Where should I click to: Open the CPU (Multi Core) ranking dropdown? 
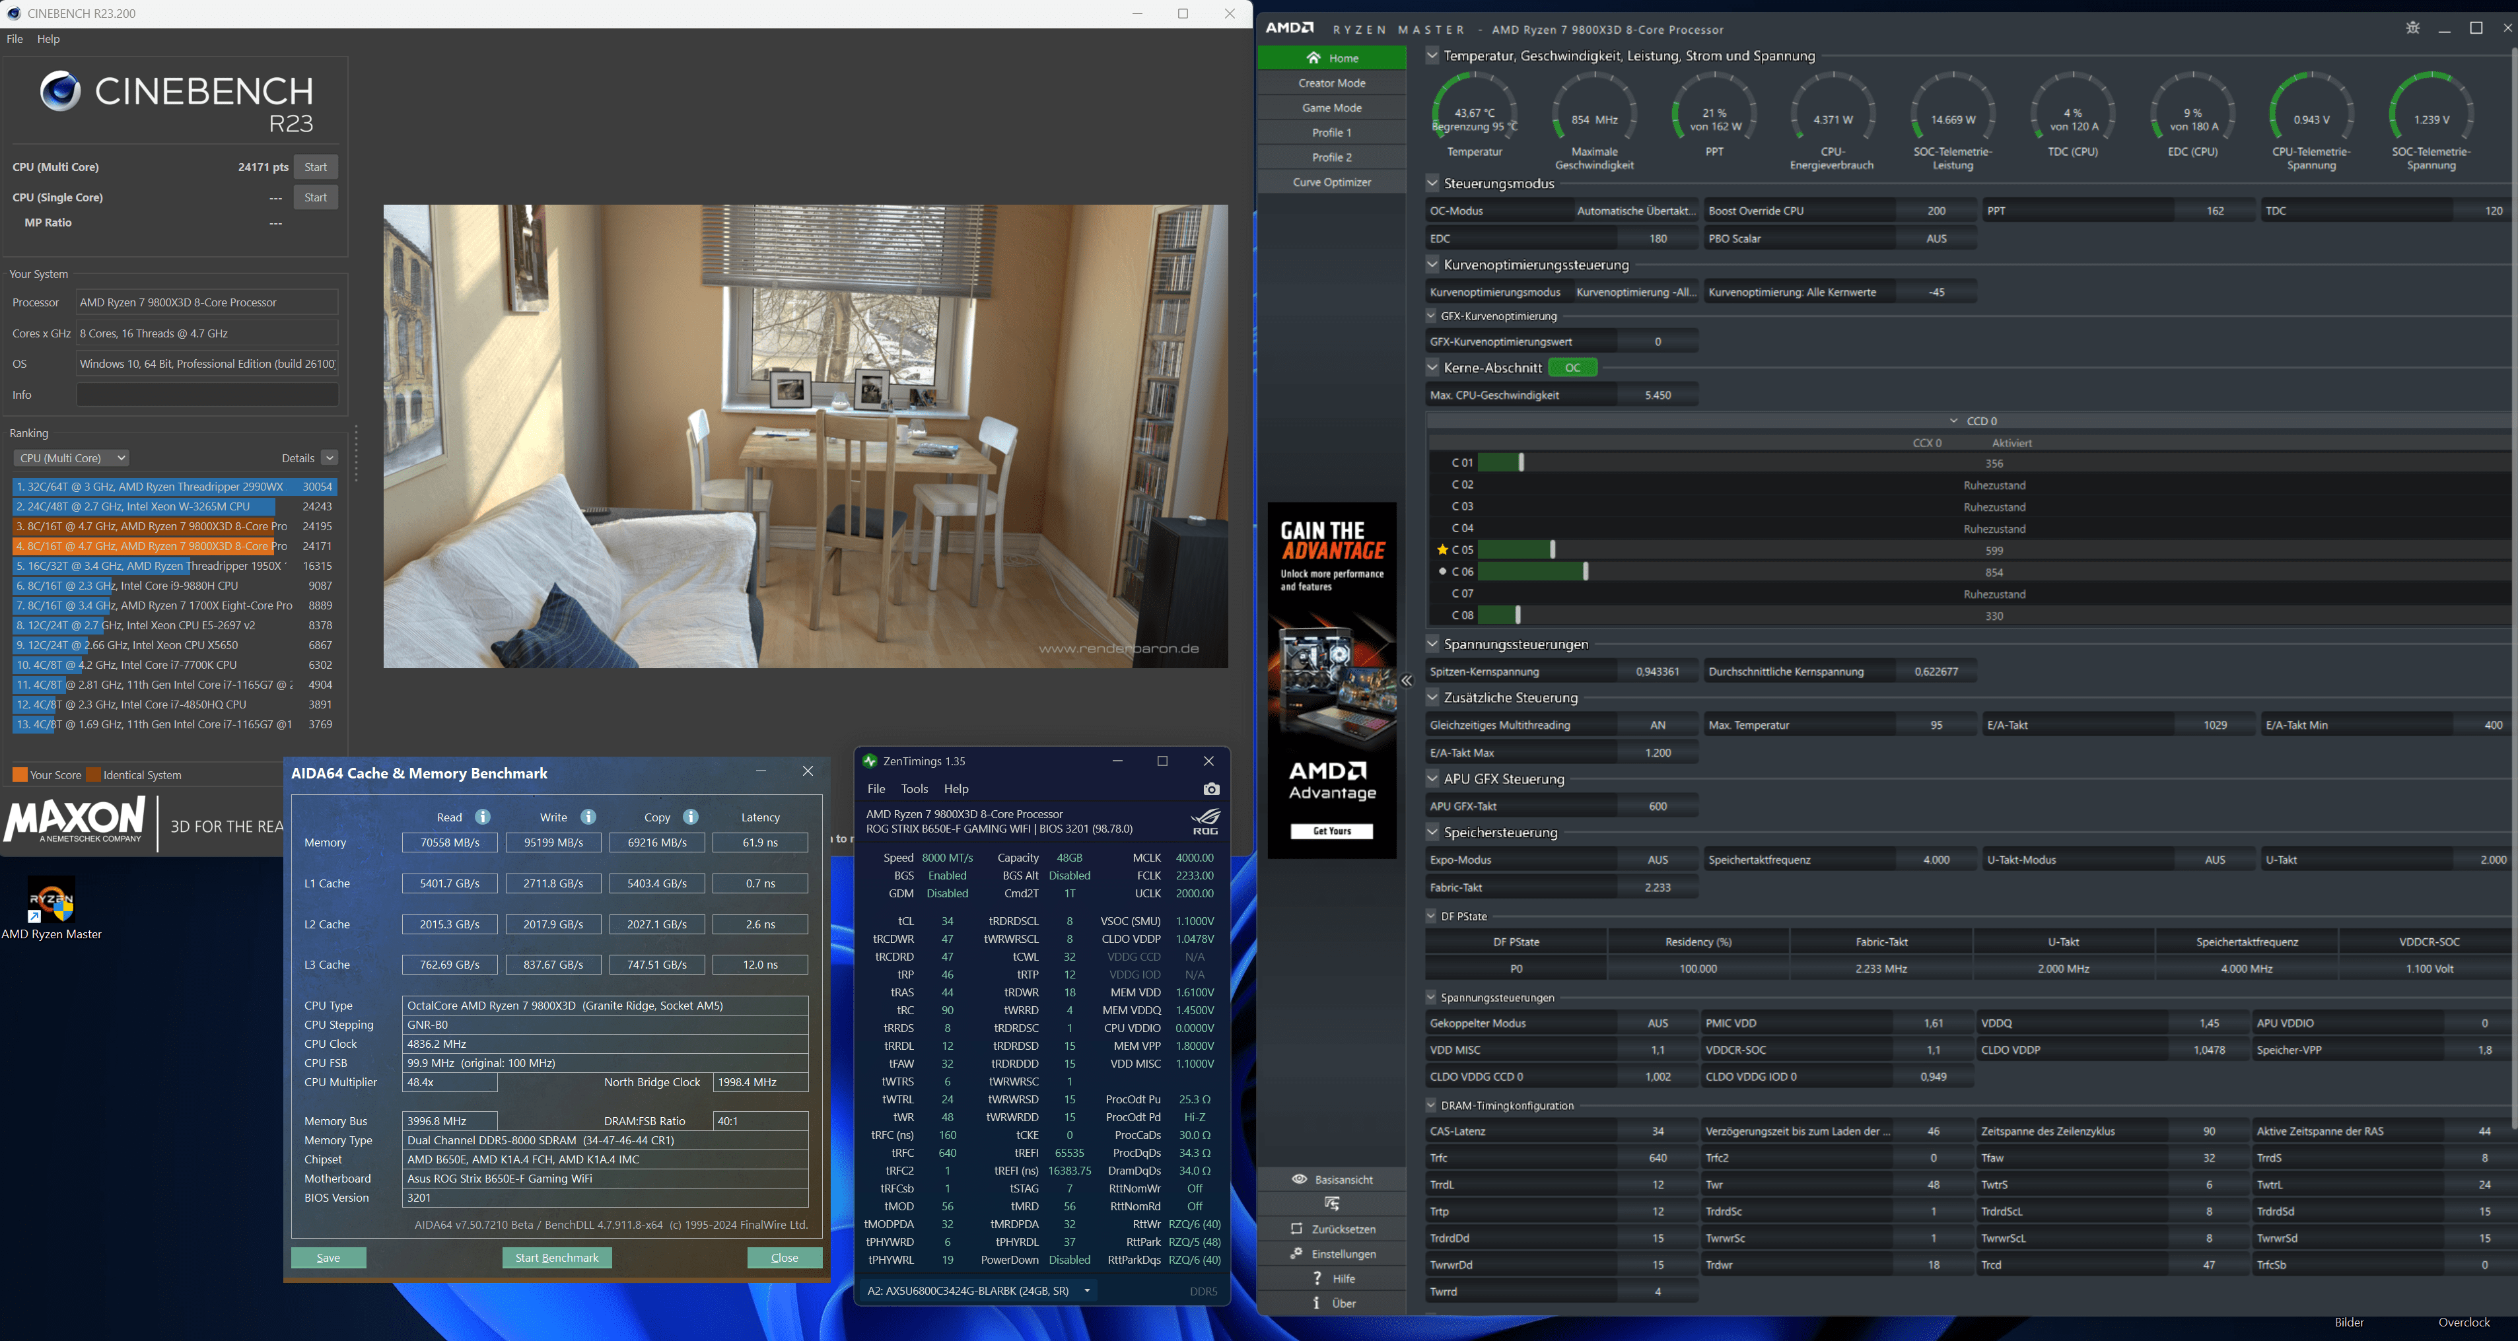pyautogui.click(x=71, y=458)
